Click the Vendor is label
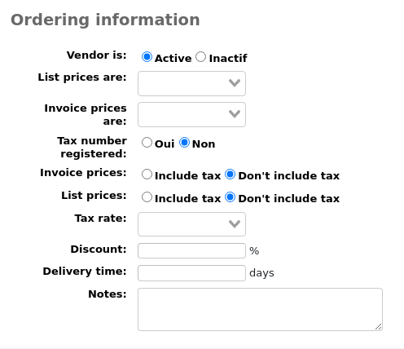 [97, 55]
